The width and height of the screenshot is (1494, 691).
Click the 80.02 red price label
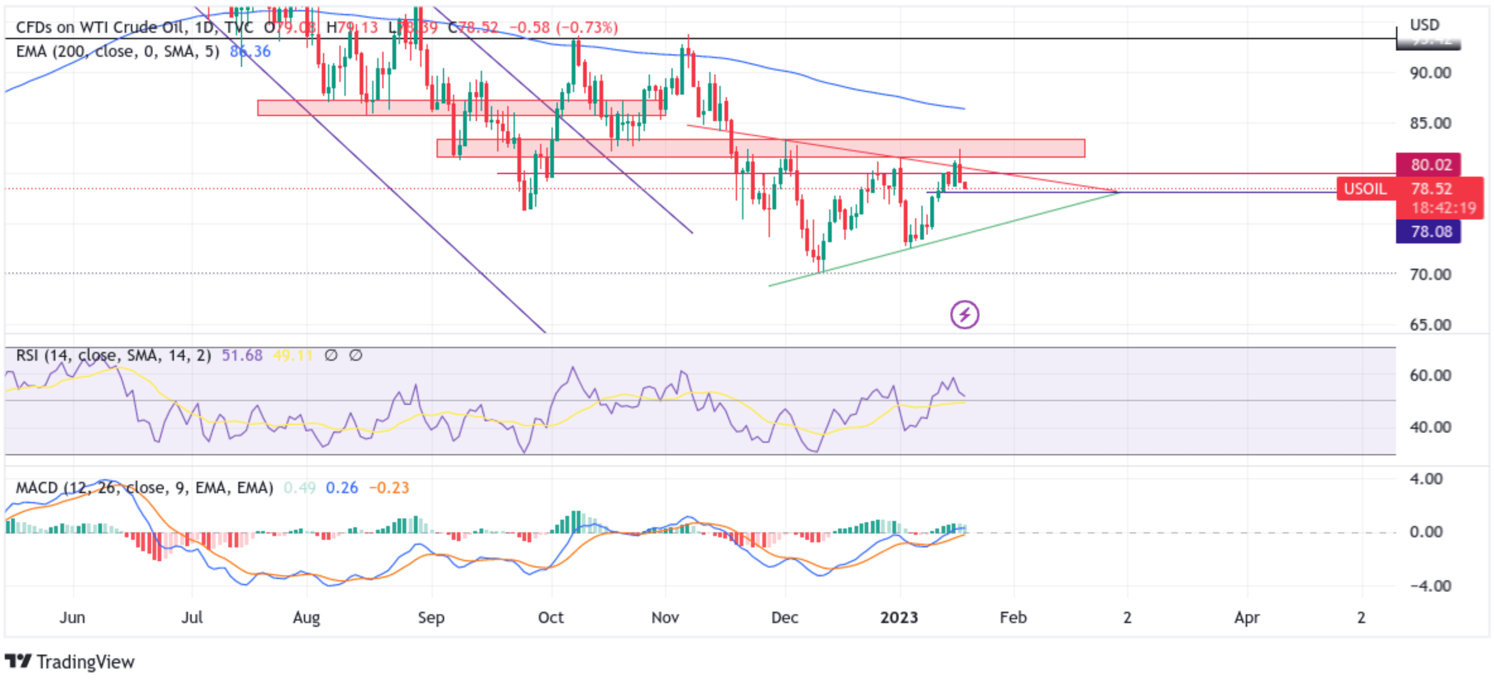click(1428, 165)
